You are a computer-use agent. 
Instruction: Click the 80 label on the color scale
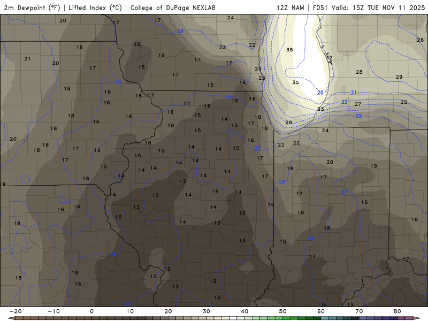pos(398,311)
